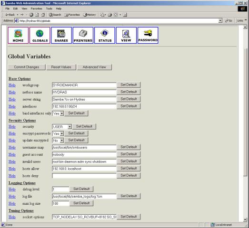Click in the workgroup text field

84,85
